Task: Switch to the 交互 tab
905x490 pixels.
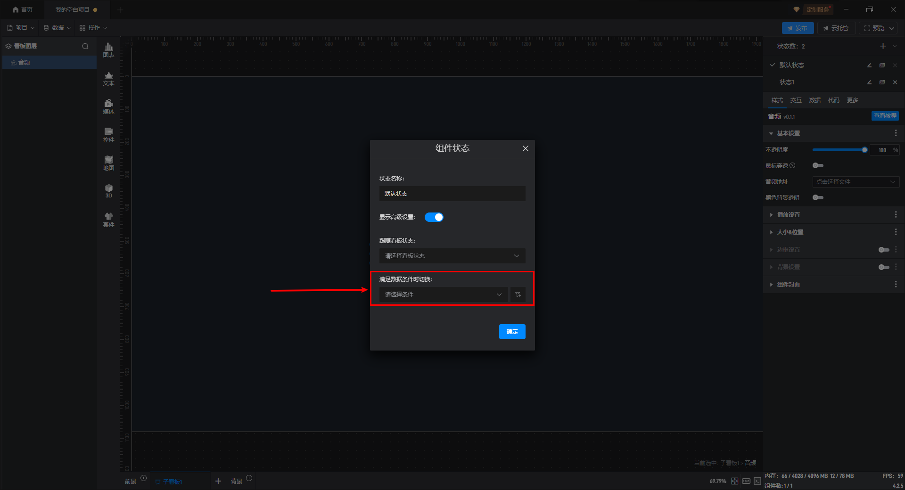Action: 796,100
